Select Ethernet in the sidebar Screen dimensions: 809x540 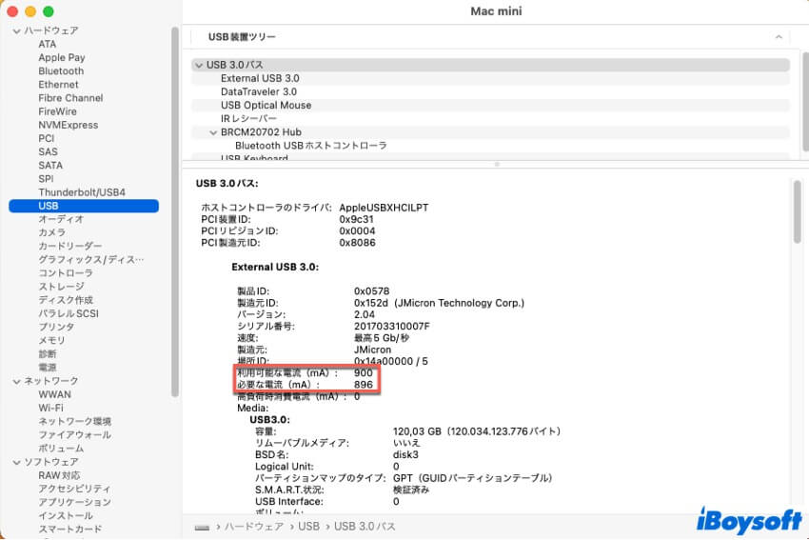(x=58, y=85)
